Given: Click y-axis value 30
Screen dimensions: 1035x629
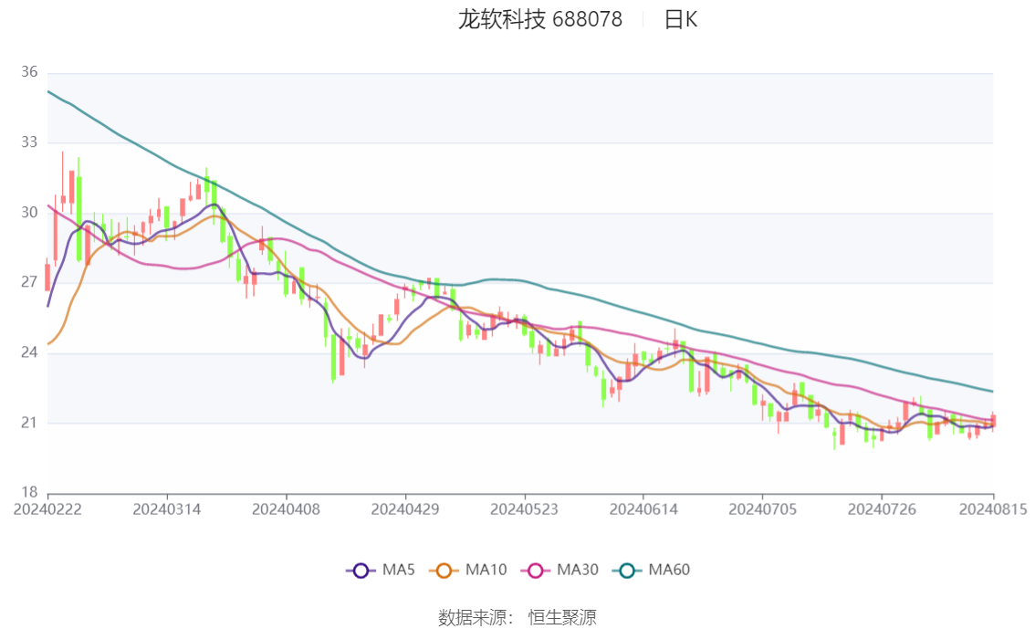Looking at the screenshot, I should pyautogui.click(x=29, y=212).
